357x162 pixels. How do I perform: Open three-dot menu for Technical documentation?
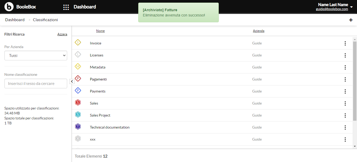[345, 128]
